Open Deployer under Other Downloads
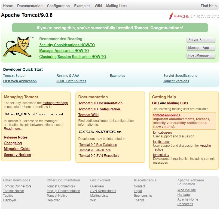 coord(10,200)
